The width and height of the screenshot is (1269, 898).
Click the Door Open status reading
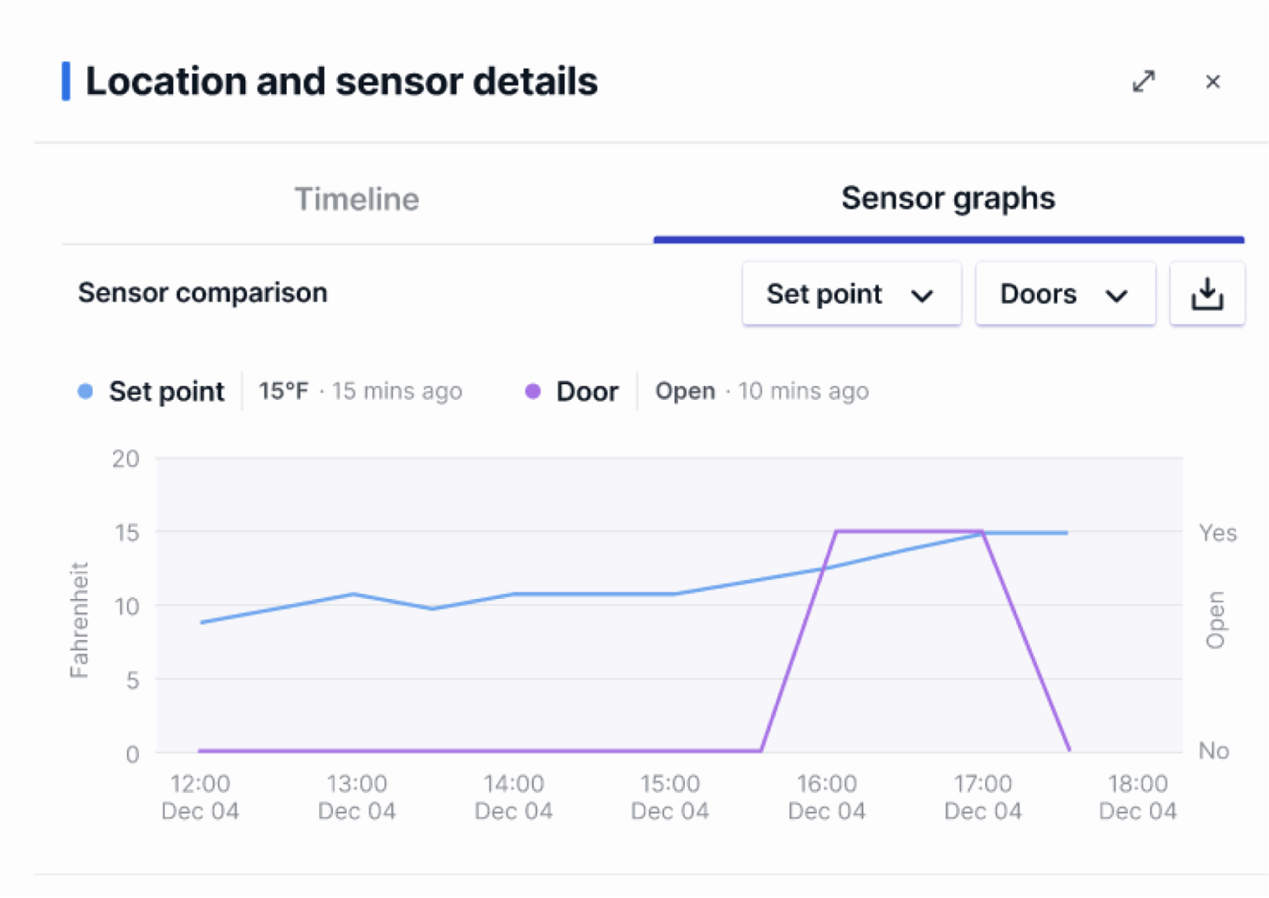pos(685,392)
